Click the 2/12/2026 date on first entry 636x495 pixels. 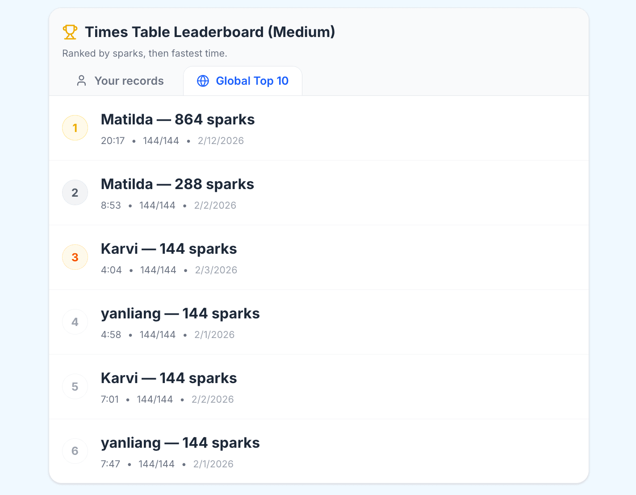221,141
